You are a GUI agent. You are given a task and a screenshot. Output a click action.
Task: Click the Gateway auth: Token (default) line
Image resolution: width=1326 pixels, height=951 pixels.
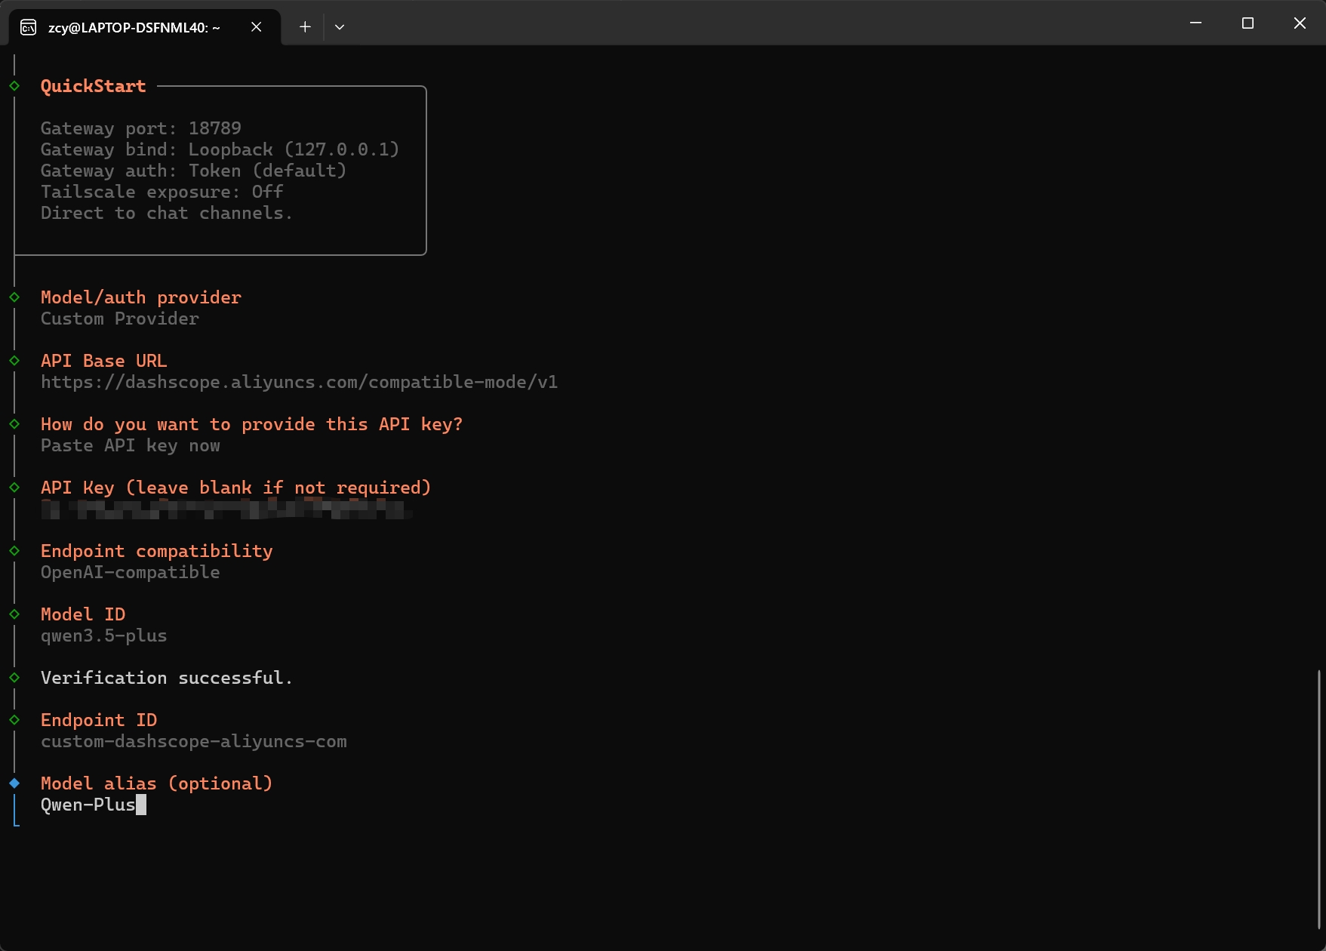(x=193, y=171)
